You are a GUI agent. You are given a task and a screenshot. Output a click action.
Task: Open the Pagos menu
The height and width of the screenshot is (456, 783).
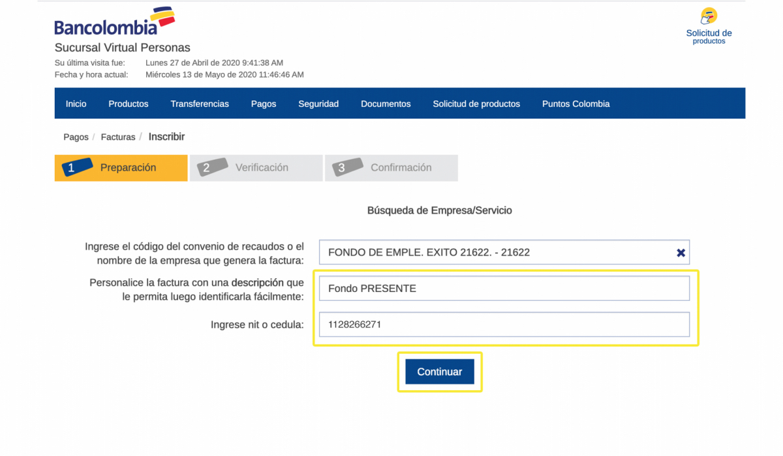264,104
